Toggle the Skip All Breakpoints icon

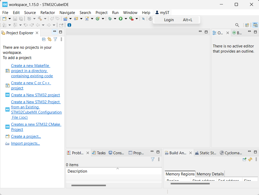pos(144,19)
